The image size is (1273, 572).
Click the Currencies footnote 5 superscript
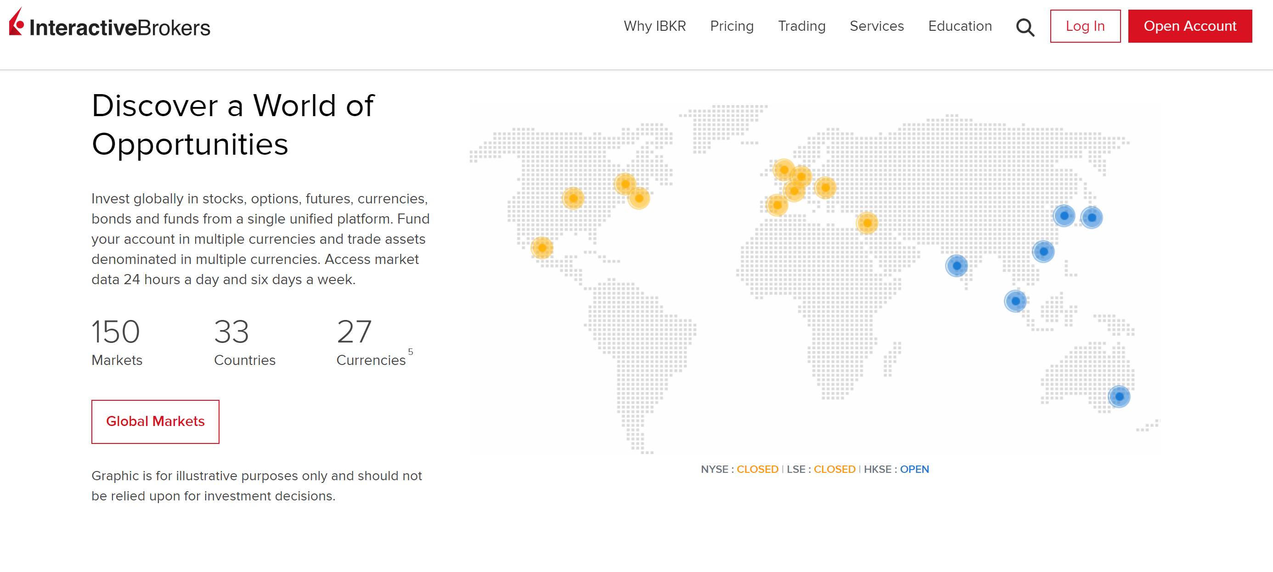(x=410, y=352)
